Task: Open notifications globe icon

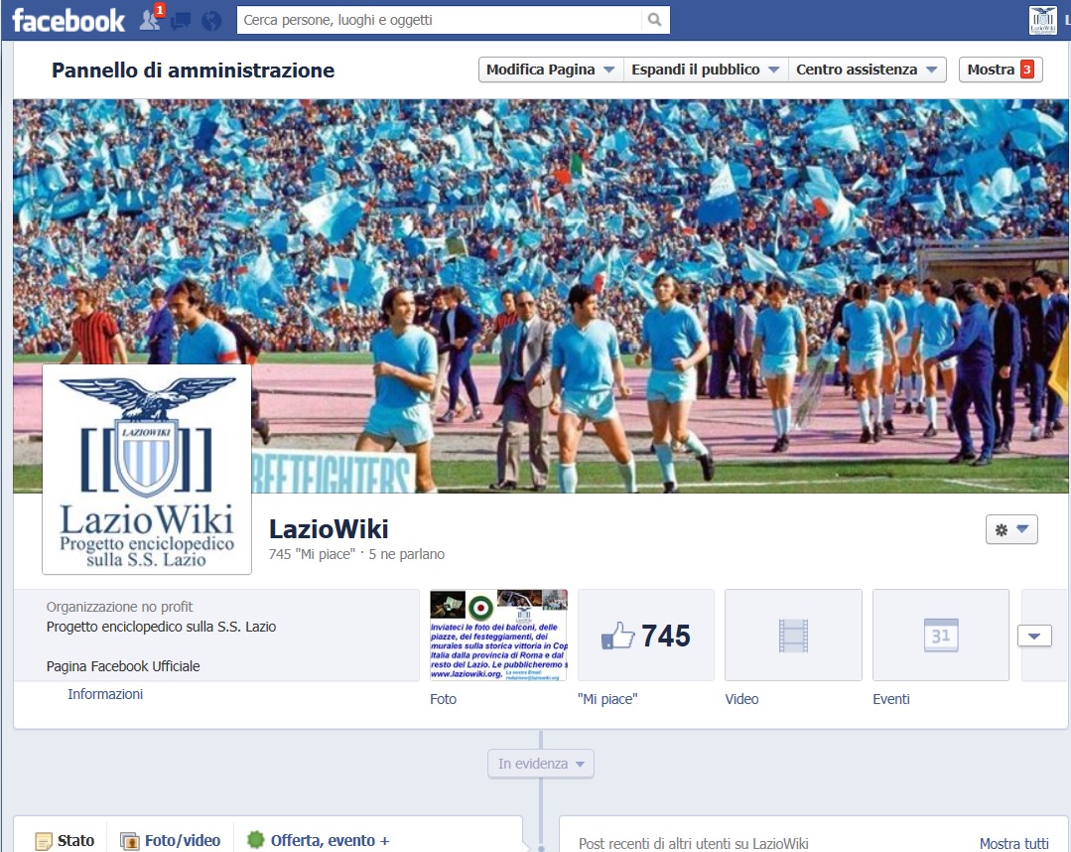Action: tap(210, 20)
